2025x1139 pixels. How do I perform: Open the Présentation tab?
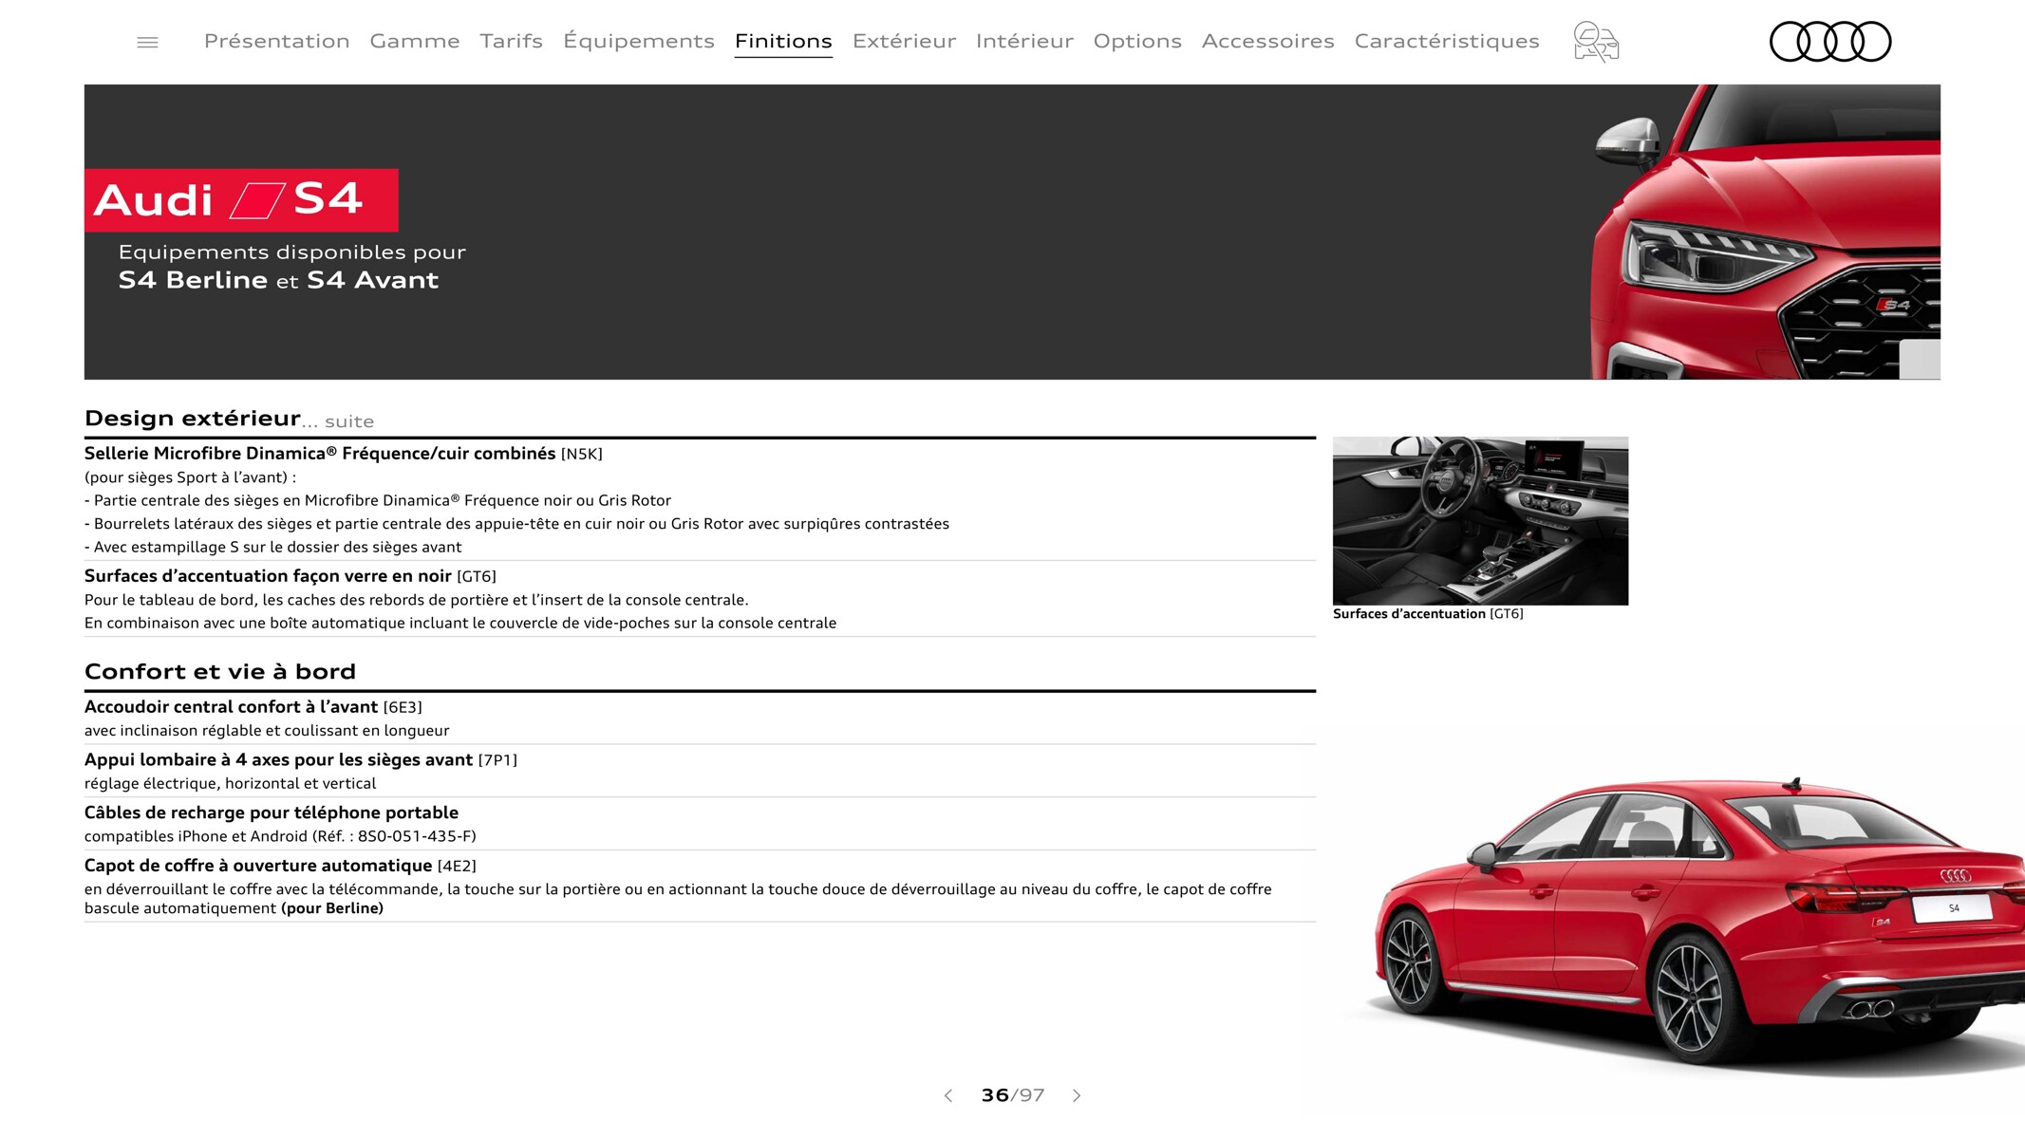click(x=276, y=41)
